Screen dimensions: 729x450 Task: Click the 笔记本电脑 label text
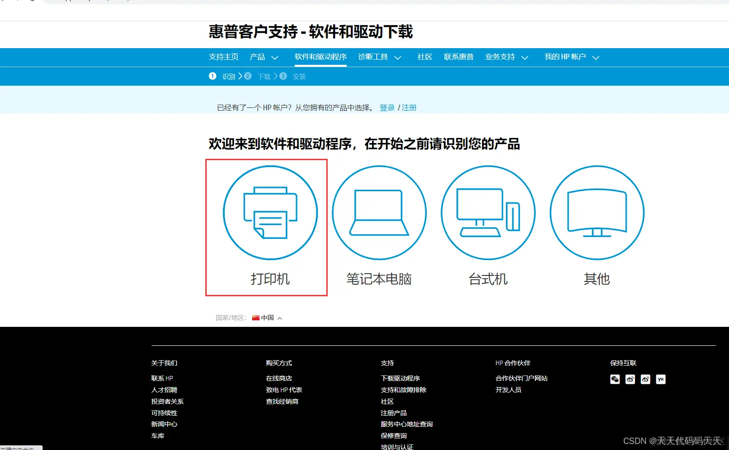click(379, 279)
